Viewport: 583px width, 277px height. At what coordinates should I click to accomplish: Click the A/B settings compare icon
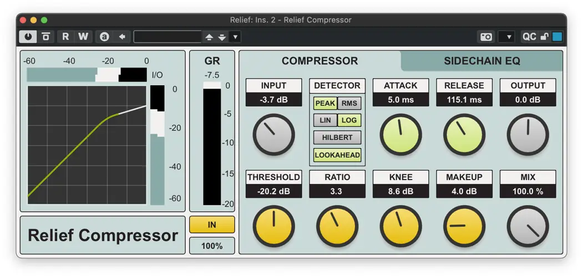[104, 37]
